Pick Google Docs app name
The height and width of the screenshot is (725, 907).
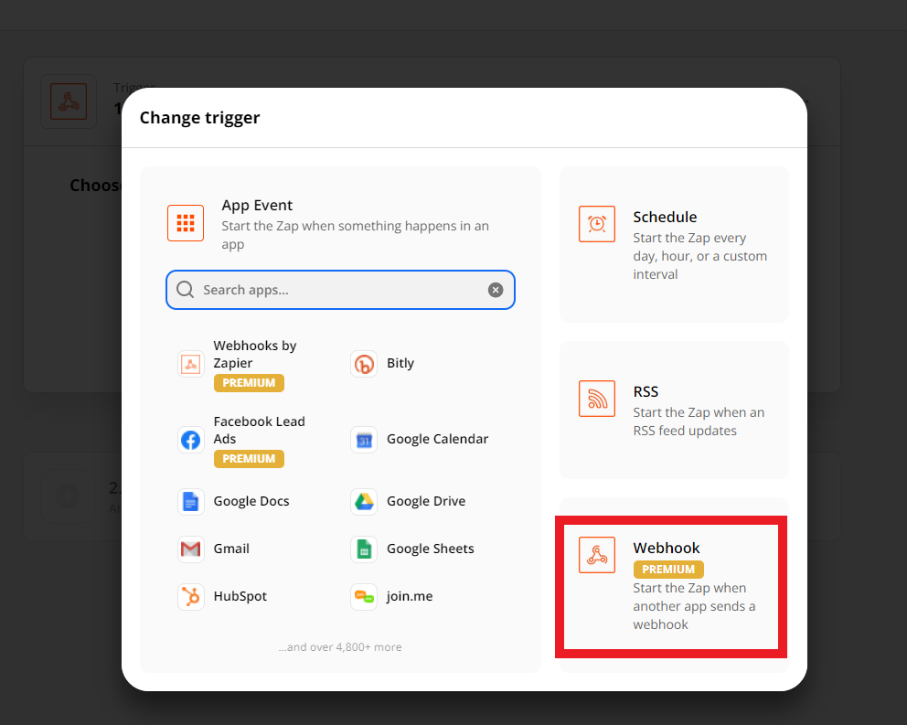point(251,501)
